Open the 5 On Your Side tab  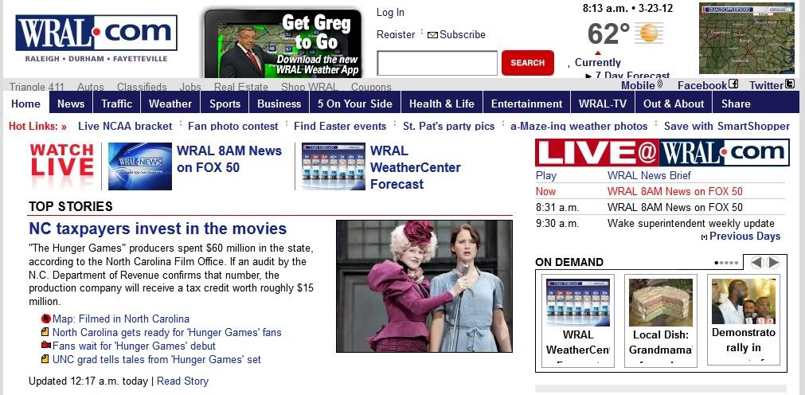click(355, 104)
